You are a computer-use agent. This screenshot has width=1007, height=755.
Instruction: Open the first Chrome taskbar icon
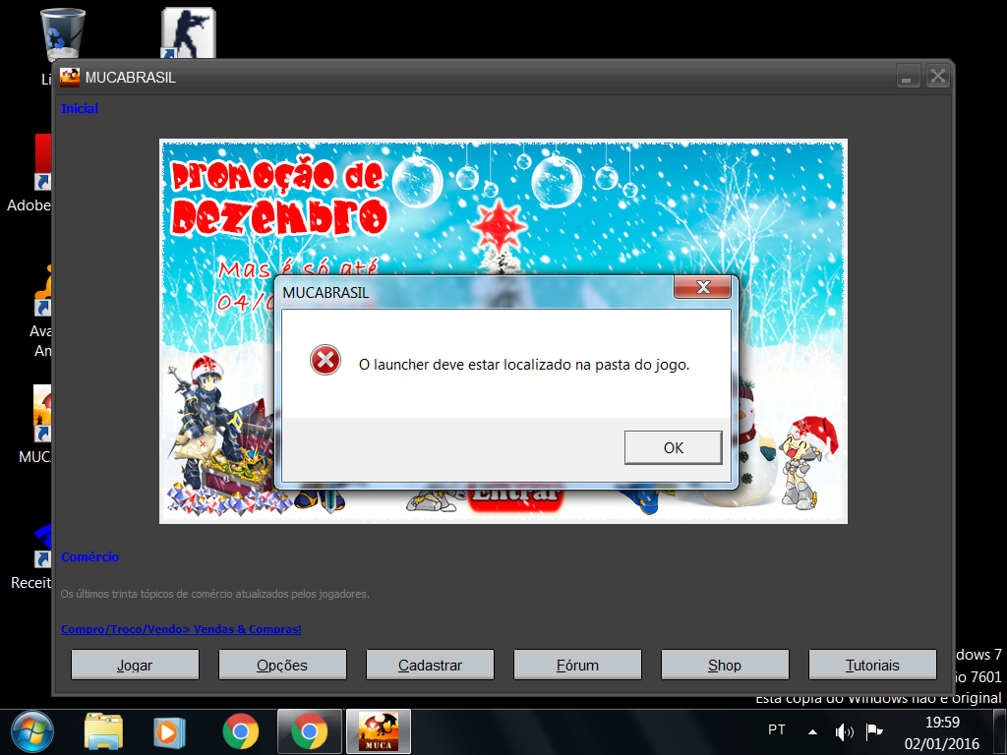point(240,731)
